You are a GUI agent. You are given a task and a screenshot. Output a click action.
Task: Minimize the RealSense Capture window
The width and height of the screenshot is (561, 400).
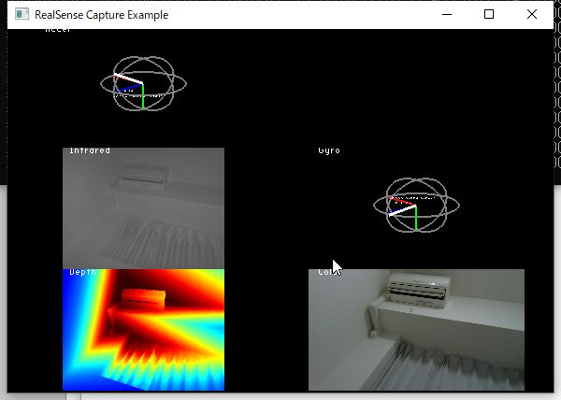(446, 15)
